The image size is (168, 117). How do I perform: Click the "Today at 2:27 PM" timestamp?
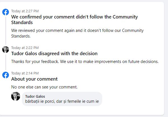coord(25,11)
